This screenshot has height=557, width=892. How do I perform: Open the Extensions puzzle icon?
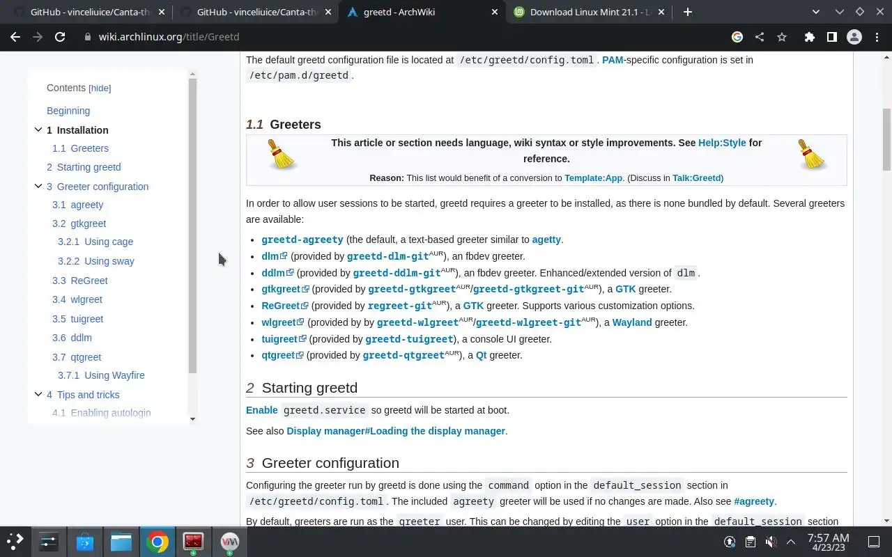click(x=809, y=37)
